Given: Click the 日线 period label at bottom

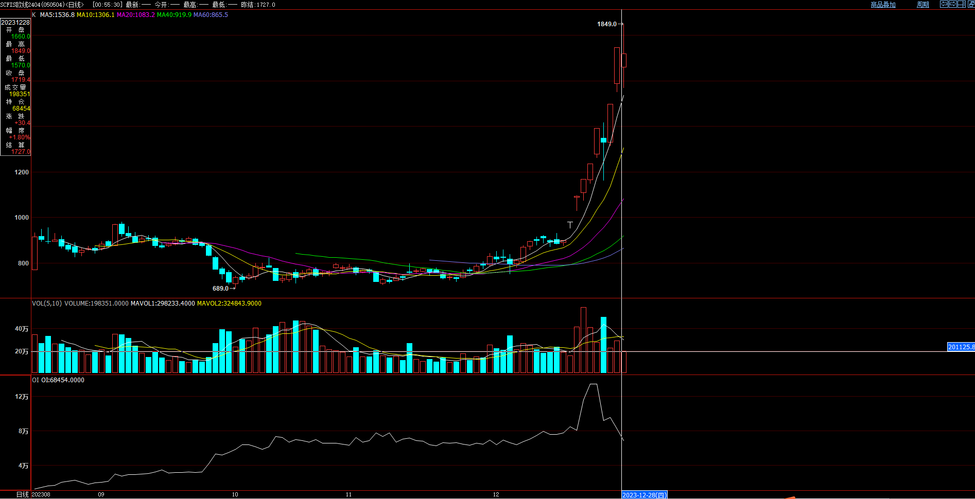Looking at the screenshot, I should (x=23, y=494).
